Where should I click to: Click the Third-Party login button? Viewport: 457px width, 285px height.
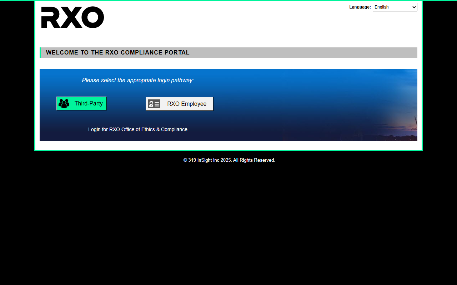81,103
